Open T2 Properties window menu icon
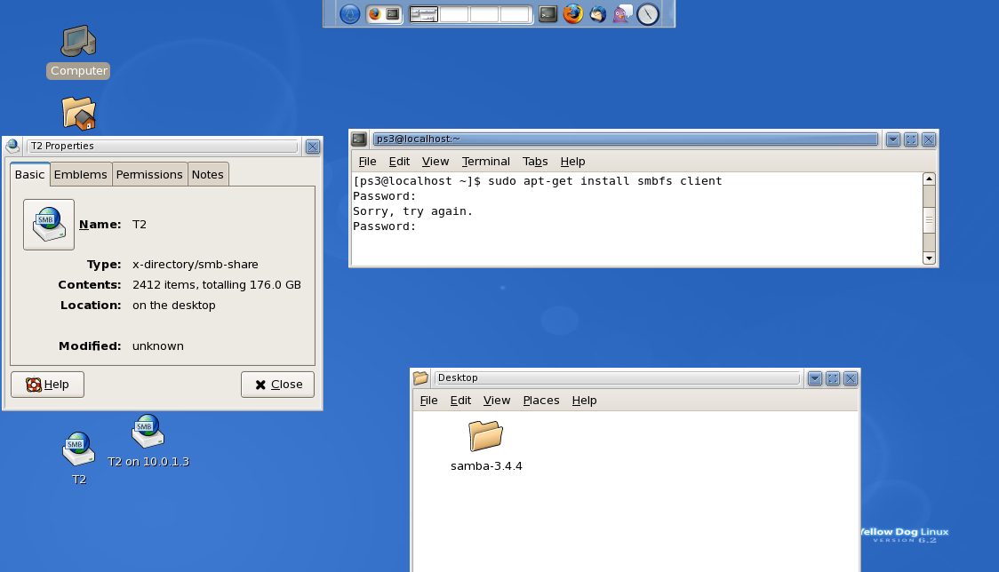The width and height of the screenshot is (999, 572). point(12,146)
